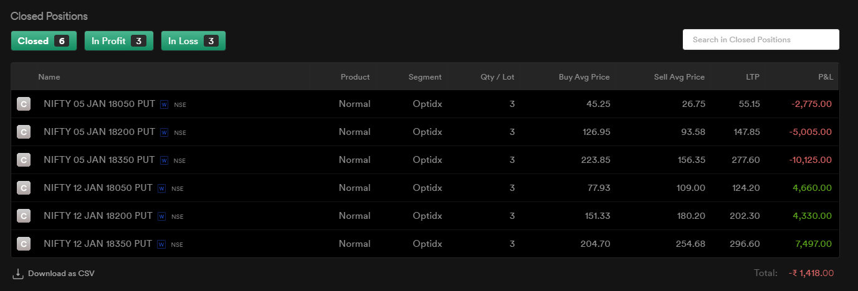This screenshot has width=858, height=291.
Task: Click the LTP column header
Action: tap(753, 77)
